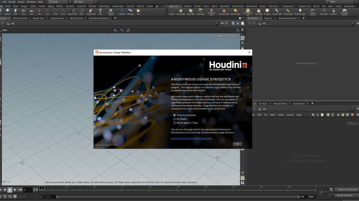Choose the No, thanks option
The height and width of the screenshot is (201, 359).
[x=174, y=119]
